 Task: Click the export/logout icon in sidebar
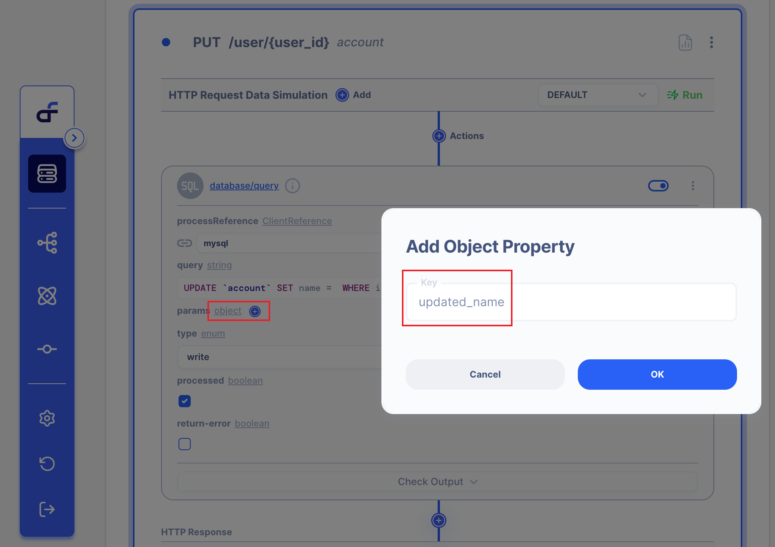point(47,508)
